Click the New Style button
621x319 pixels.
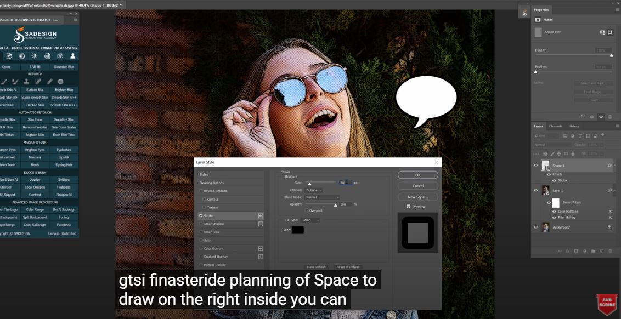pos(417,197)
